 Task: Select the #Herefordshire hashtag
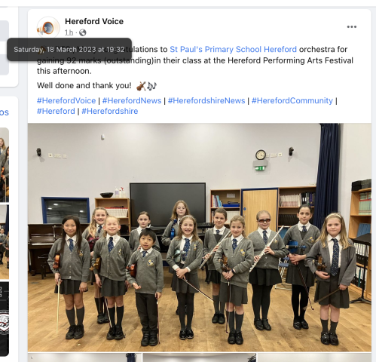coord(110,111)
